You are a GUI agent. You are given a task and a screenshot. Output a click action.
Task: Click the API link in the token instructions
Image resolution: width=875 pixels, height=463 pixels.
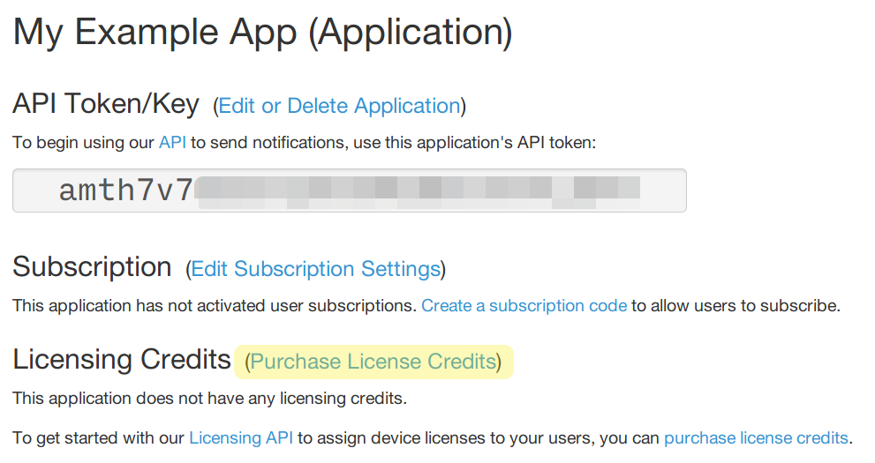[172, 142]
